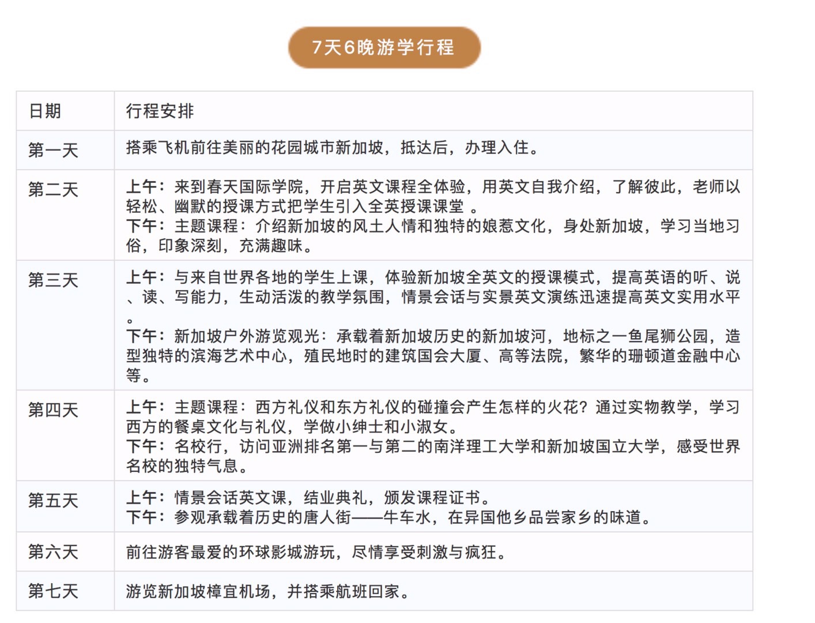
Task: Select the 第三天 date cell
Action: tap(53, 280)
